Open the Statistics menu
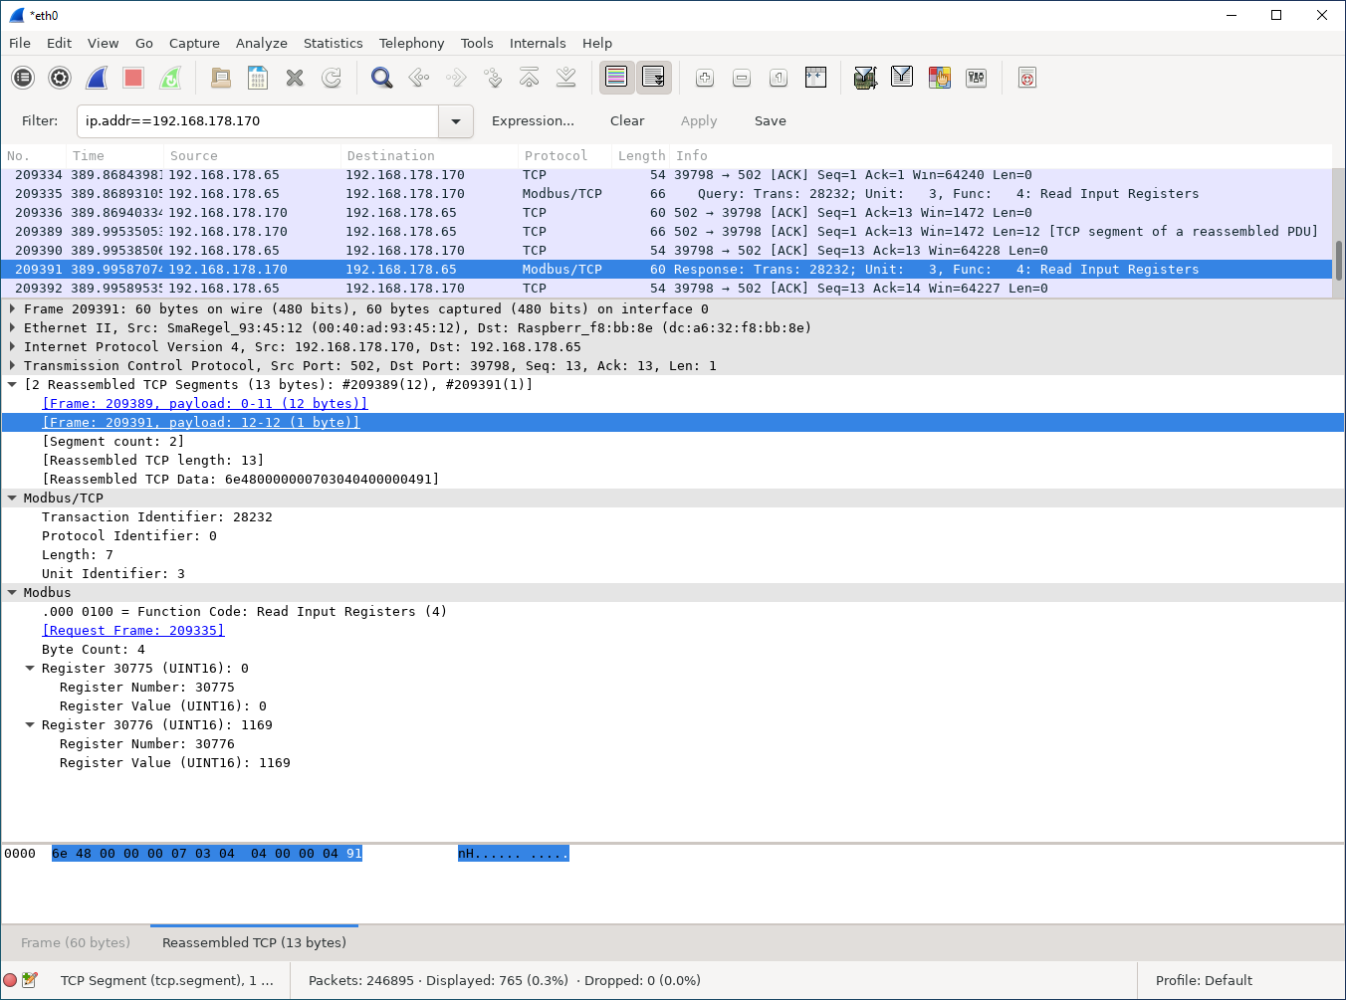 tap(333, 43)
